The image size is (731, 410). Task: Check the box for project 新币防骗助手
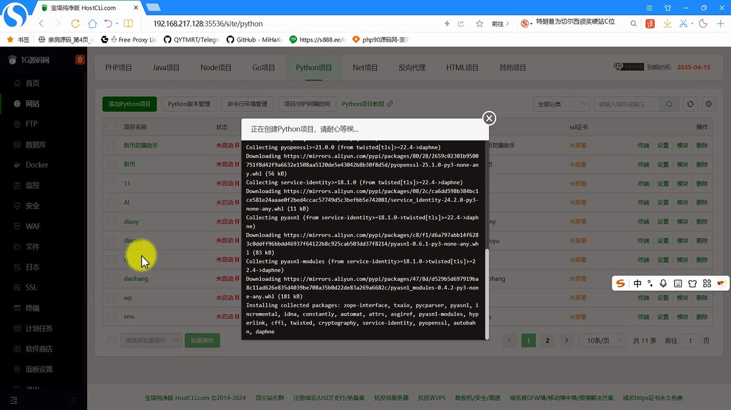click(x=112, y=145)
